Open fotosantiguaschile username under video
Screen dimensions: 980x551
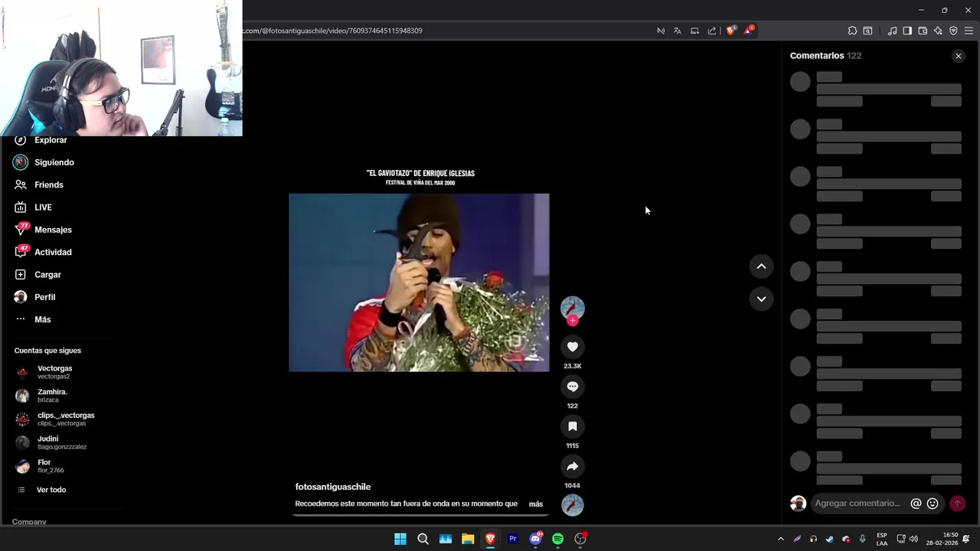click(333, 487)
